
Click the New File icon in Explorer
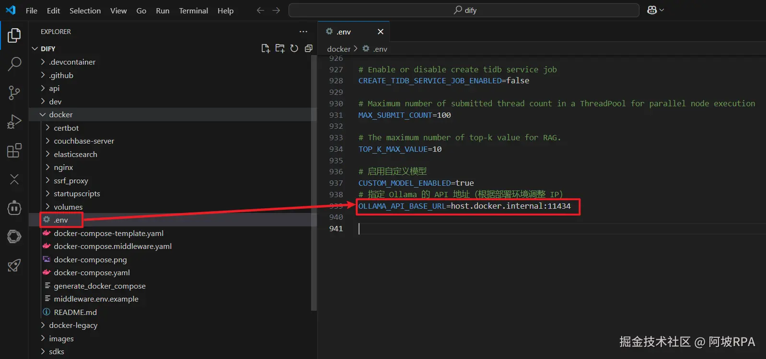coord(266,48)
